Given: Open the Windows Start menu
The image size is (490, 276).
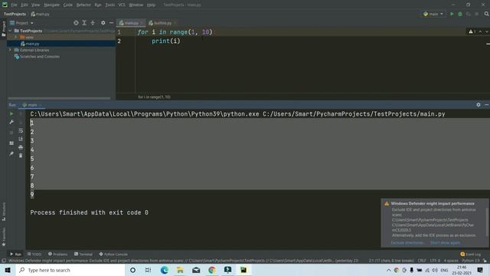Looking at the screenshot, I should (8, 270).
